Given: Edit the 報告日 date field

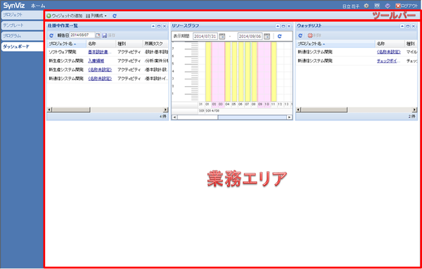Looking at the screenshot, I should point(82,35).
